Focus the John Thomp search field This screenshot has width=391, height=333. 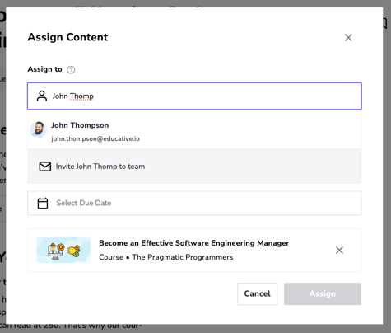[x=194, y=96]
